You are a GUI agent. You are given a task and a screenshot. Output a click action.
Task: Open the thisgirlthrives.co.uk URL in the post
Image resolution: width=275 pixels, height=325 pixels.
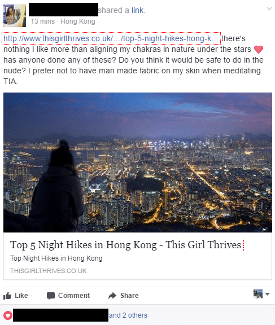coord(111,38)
